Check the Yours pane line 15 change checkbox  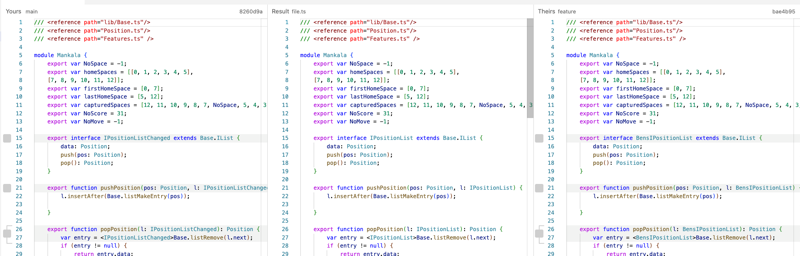point(7,138)
